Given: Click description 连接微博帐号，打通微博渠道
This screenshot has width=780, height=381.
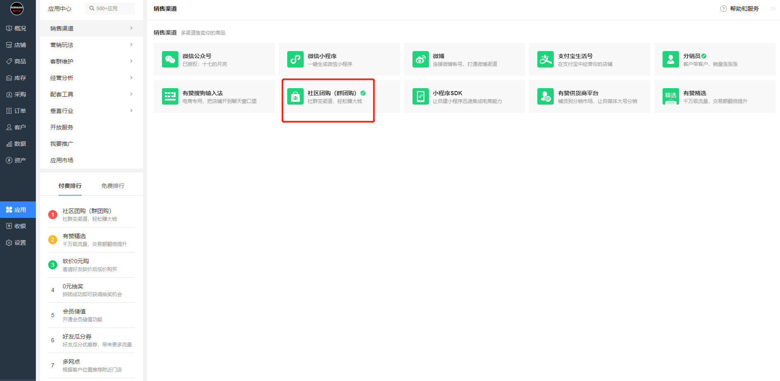Looking at the screenshot, I should tap(465, 64).
